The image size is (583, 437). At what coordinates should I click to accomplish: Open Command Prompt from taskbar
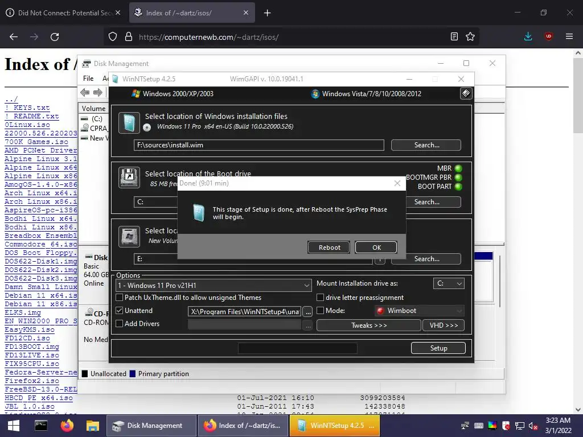pos(41,426)
